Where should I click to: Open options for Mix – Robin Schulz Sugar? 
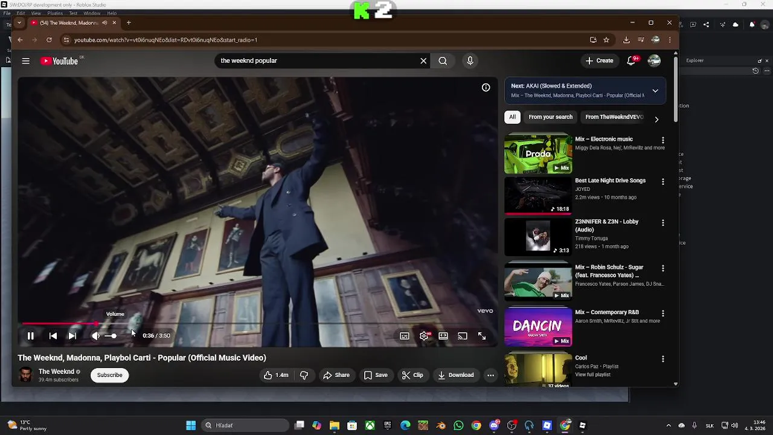click(x=662, y=268)
